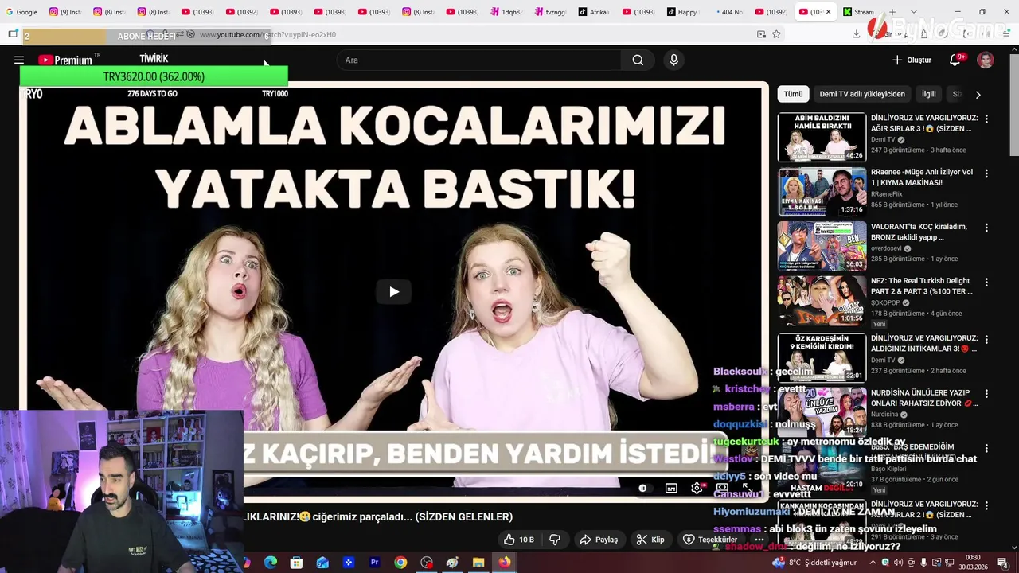Screen dimensions: 1019x573
Task: Click into the Ara search field
Action: click(x=479, y=60)
